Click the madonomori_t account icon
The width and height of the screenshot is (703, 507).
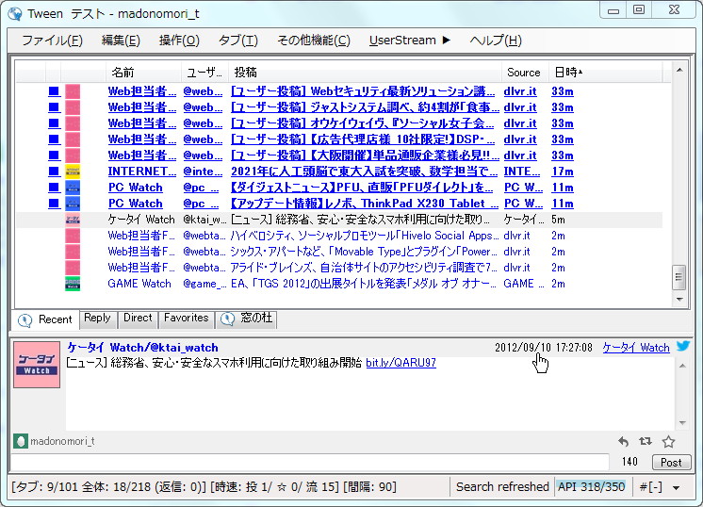(20, 441)
